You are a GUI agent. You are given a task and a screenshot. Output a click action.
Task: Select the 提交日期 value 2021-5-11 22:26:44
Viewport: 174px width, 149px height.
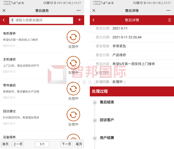[127, 37]
